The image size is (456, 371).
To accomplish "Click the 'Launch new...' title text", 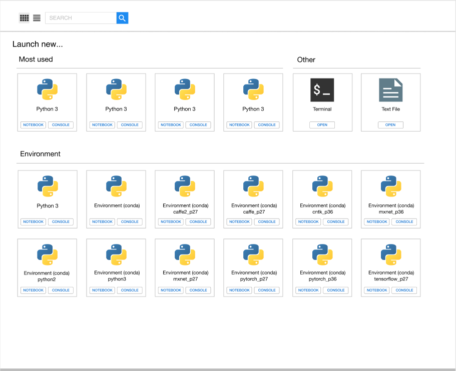I will pos(38,44).
